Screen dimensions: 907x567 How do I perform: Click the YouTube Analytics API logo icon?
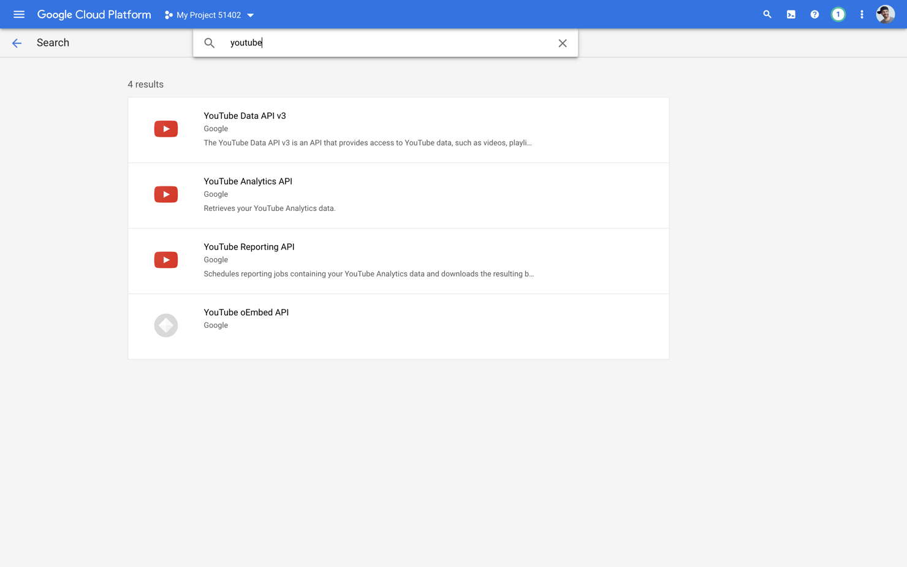tap(165, 194)
